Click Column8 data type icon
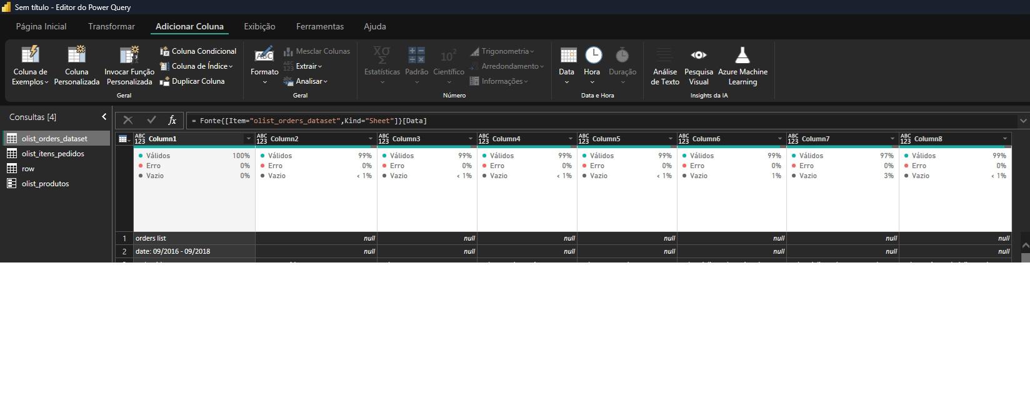This screenshot has height=405, width=1030. point(906,139)
